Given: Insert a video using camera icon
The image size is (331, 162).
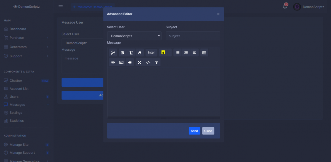Looking at the screenshot, I should [x=130, y=63].
